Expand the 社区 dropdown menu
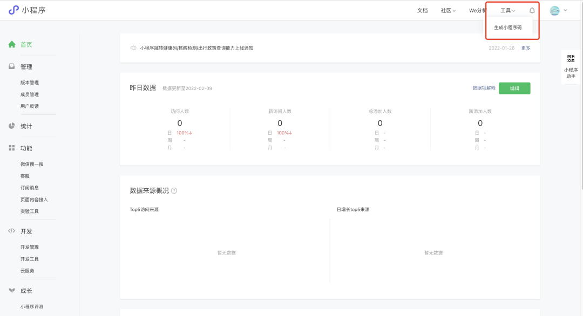Viewport: 583px width, 316px height. click(x=448, y=10)
